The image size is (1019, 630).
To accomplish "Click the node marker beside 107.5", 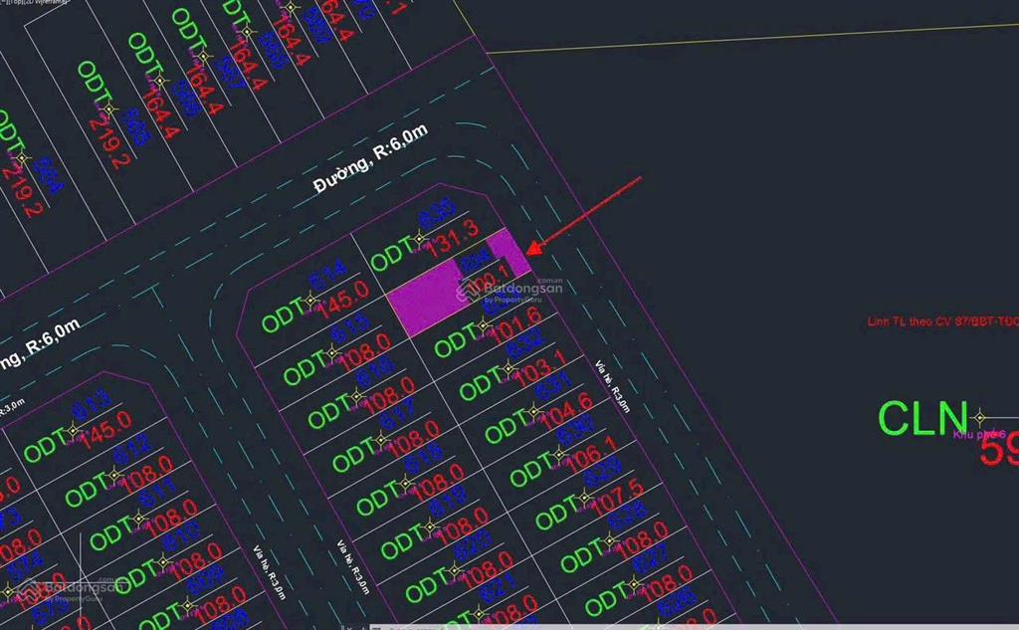I will pos(585,498).
